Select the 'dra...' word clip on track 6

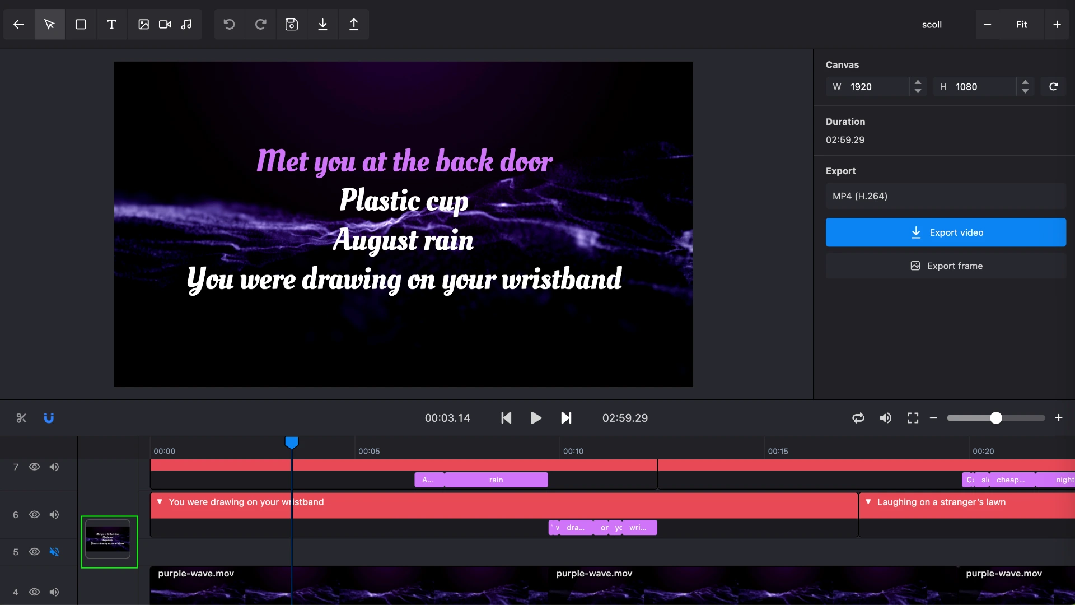(576, 528)
